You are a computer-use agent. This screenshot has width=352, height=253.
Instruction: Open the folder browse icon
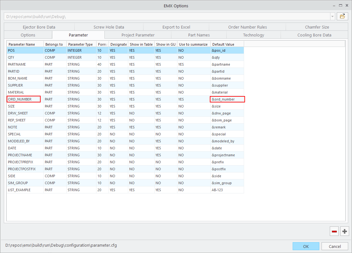pyautogui.click(x=342, y=16)
